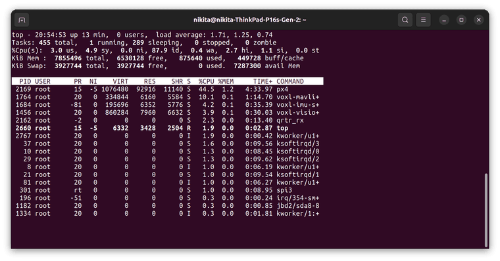Click the 1:14.70 time value
This screenshot has width=500, height=261.
tap(259, 97)
